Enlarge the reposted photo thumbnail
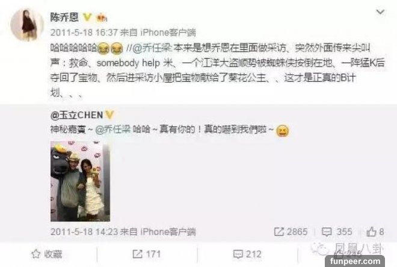The height and width of the screenshot is (267, 397). click(x=80, y=181)
